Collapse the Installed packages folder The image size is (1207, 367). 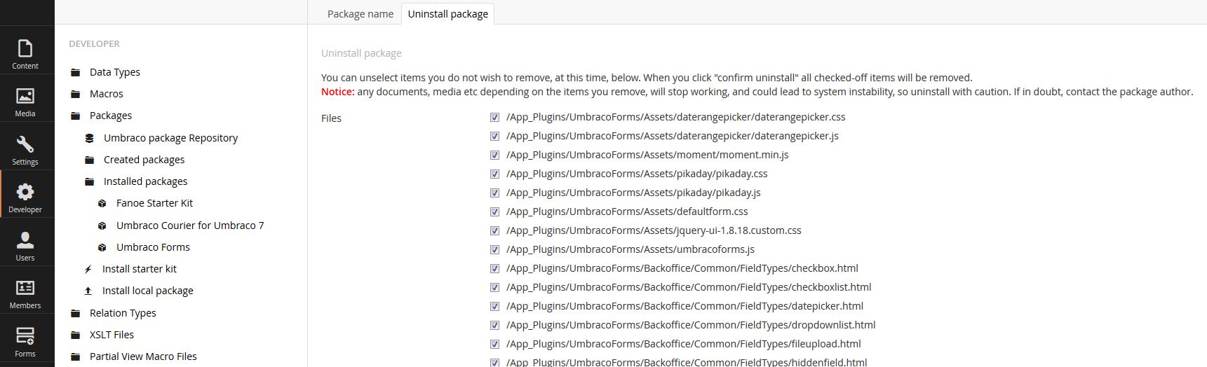89,181
